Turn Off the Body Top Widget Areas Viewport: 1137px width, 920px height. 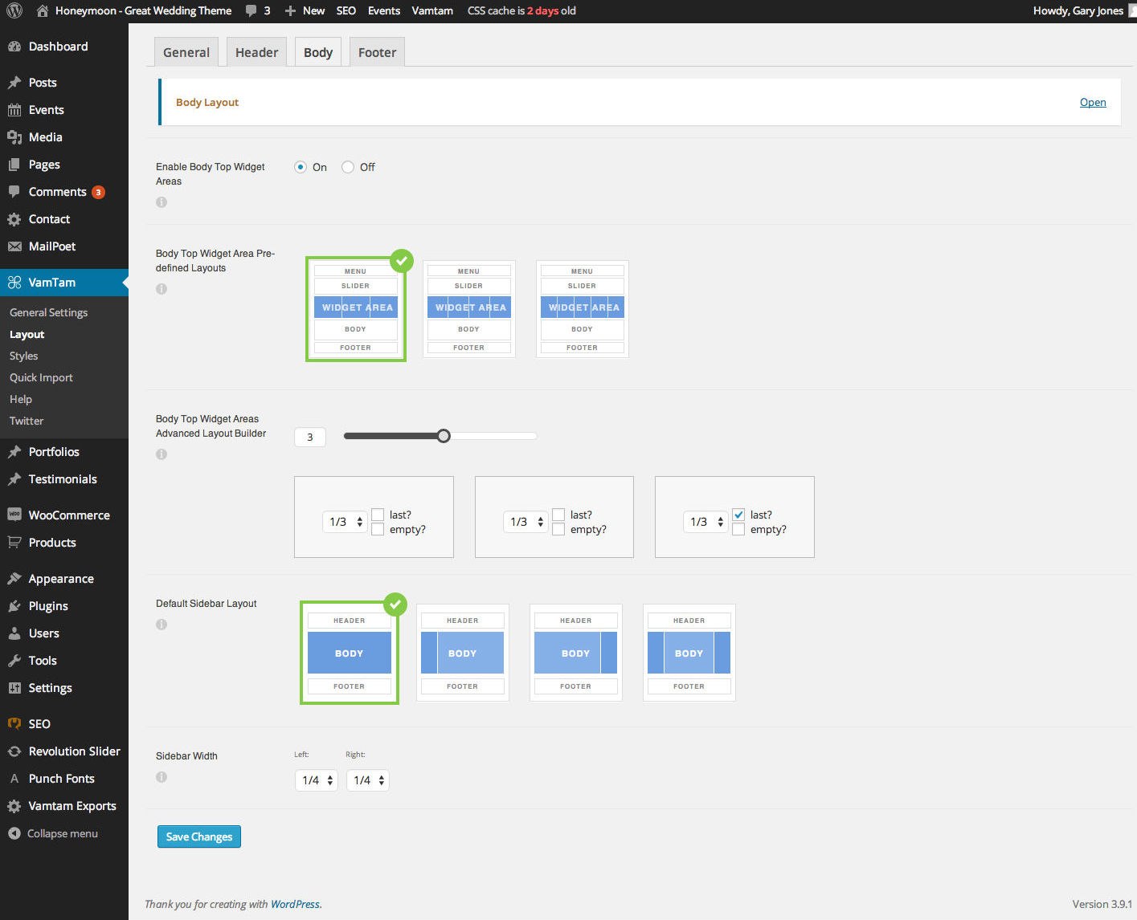coord(348,167)
